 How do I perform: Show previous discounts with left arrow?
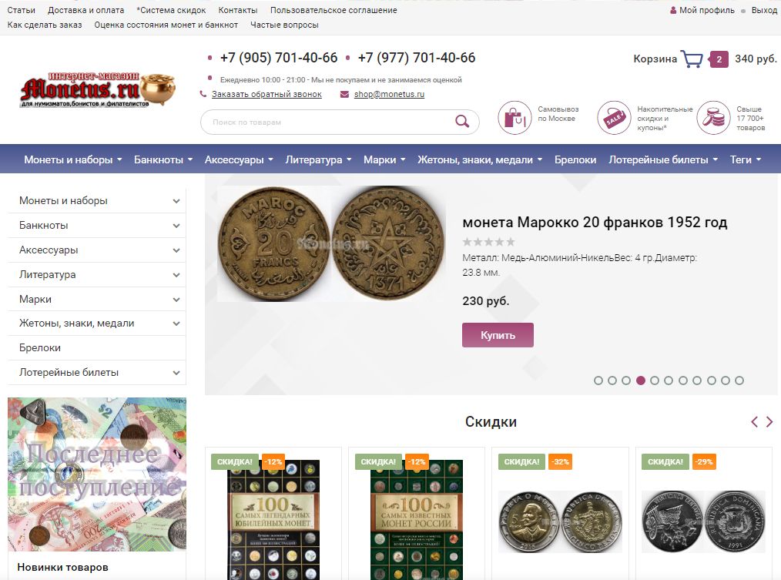tap(755, 422)
